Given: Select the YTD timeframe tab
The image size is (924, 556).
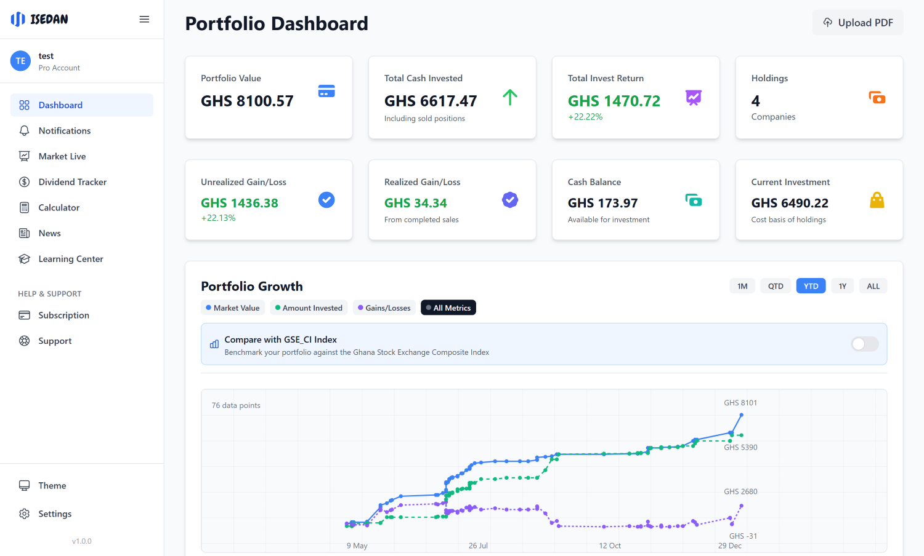Looking at the screenshot, I should coord(811,285).
